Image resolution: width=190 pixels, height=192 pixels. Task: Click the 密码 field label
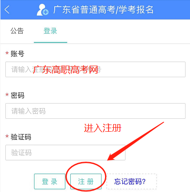pyautogui.click(x=17, y=96)
